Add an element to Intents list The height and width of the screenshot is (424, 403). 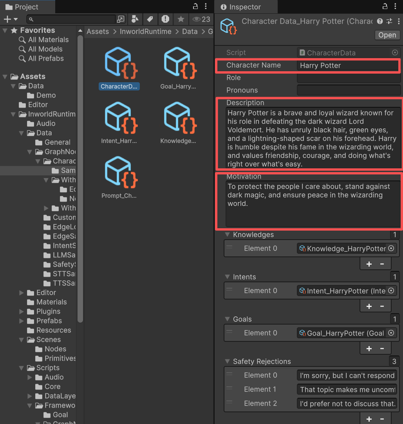[369, 306]
